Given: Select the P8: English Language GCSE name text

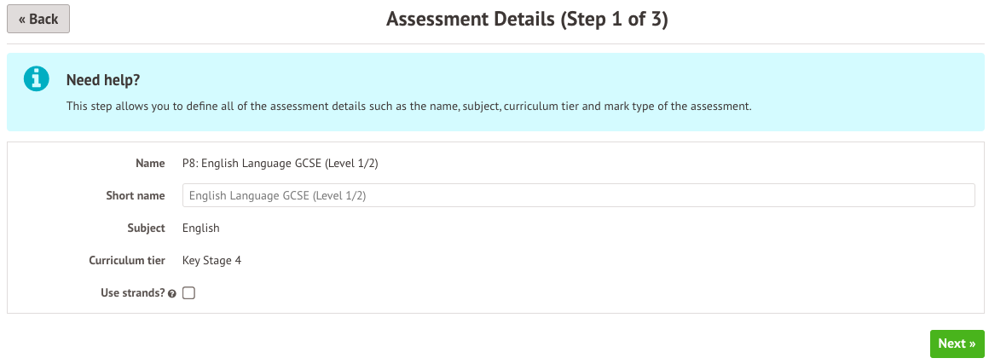Looking at the screenshot, I should click(280, 163).
